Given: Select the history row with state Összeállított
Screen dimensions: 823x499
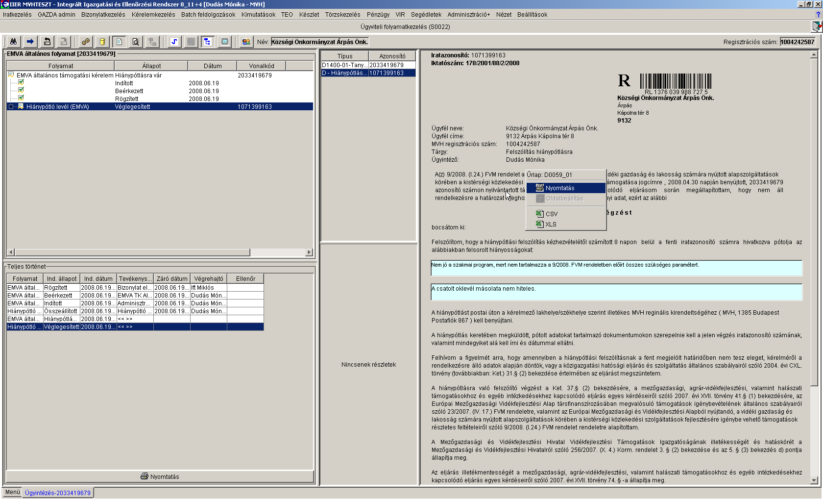Looking at the screenshot, I should [135, 311].
